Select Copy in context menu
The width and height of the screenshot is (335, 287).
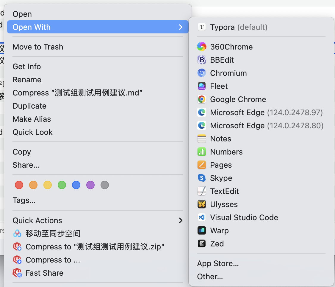coord(98,152)
